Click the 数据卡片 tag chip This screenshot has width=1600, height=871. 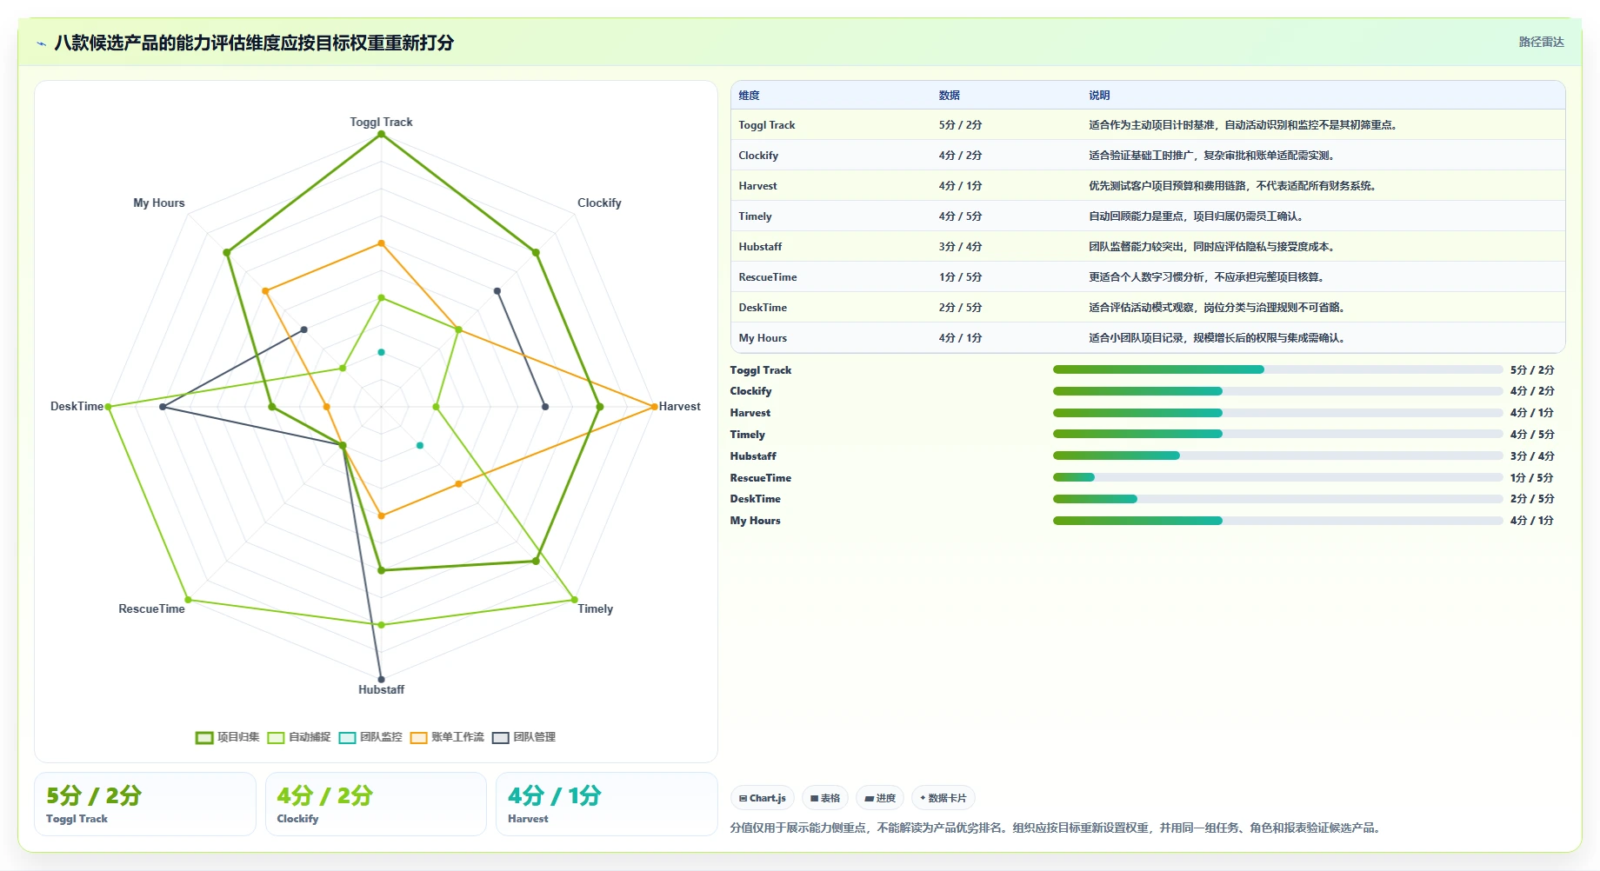(x=943, y=798)
